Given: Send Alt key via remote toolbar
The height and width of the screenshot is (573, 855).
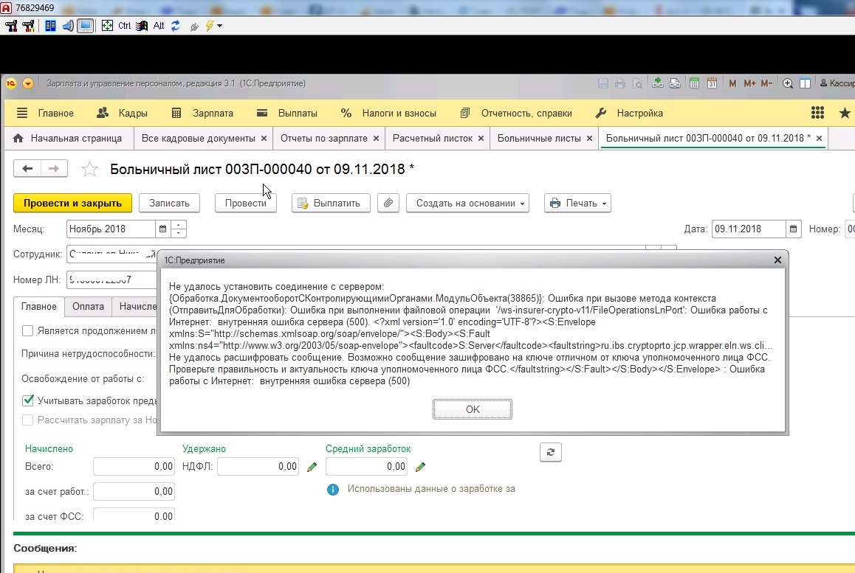Looking at the screenshot, I should [159, 26].
